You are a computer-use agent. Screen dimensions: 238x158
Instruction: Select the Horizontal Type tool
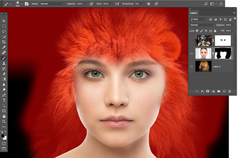tap(4, 100)
